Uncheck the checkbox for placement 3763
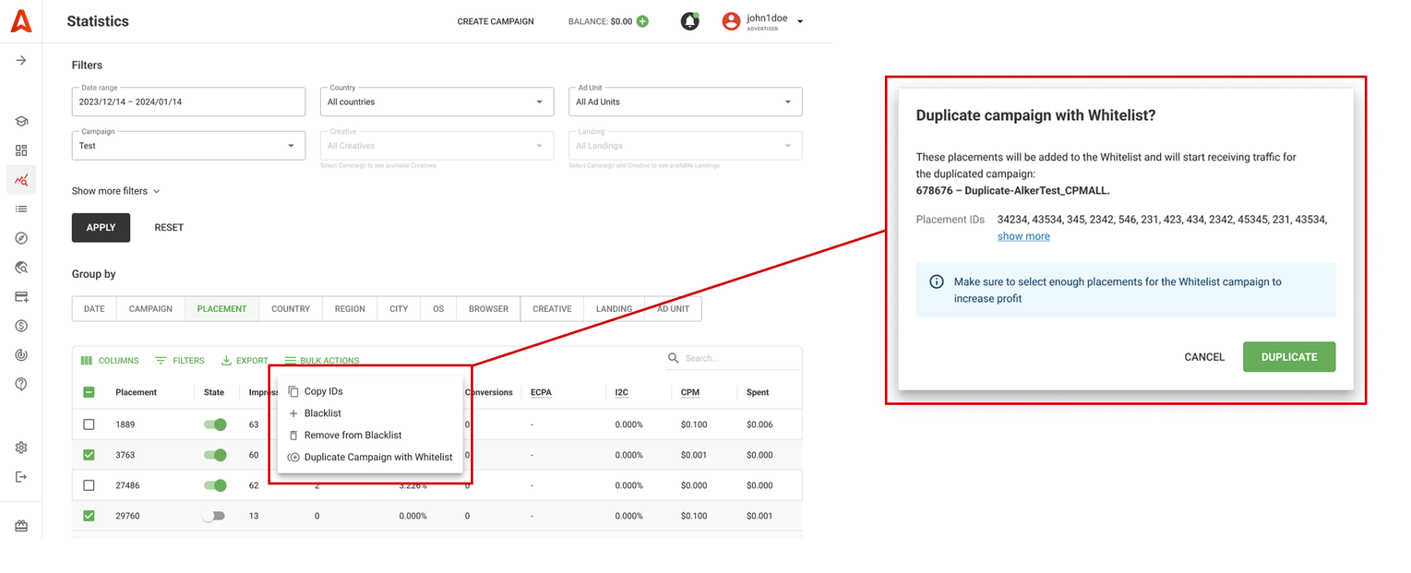This screenshot has width=1411, height=573. (x=89, y=455)
